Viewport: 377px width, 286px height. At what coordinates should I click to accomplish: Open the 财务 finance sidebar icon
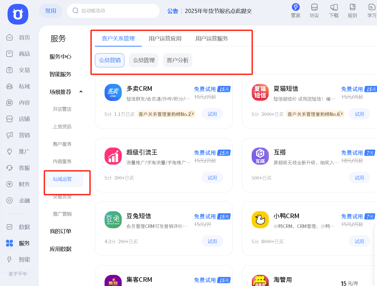pos(10,184)
